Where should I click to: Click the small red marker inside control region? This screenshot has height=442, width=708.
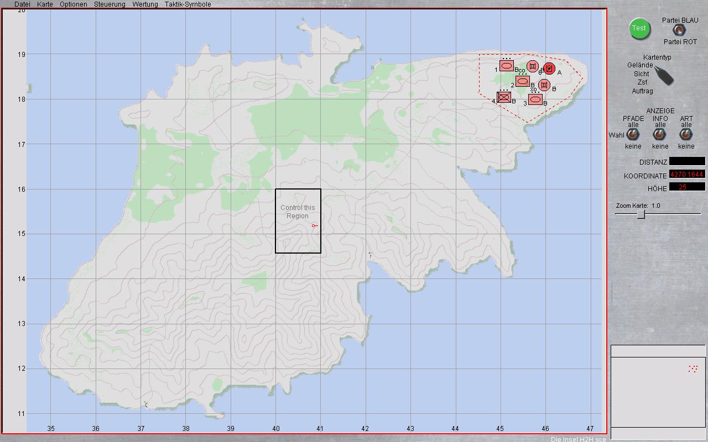coord(314,225)
